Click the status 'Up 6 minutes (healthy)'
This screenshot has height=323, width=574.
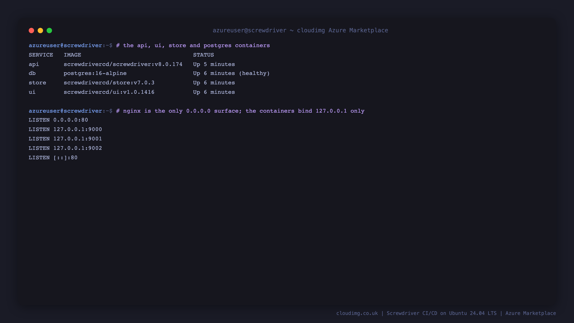tap(231, 73)
